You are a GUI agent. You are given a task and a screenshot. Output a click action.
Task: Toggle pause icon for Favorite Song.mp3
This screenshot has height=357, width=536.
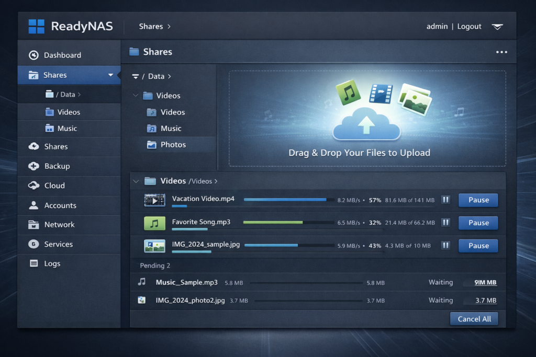pos(445,223)
